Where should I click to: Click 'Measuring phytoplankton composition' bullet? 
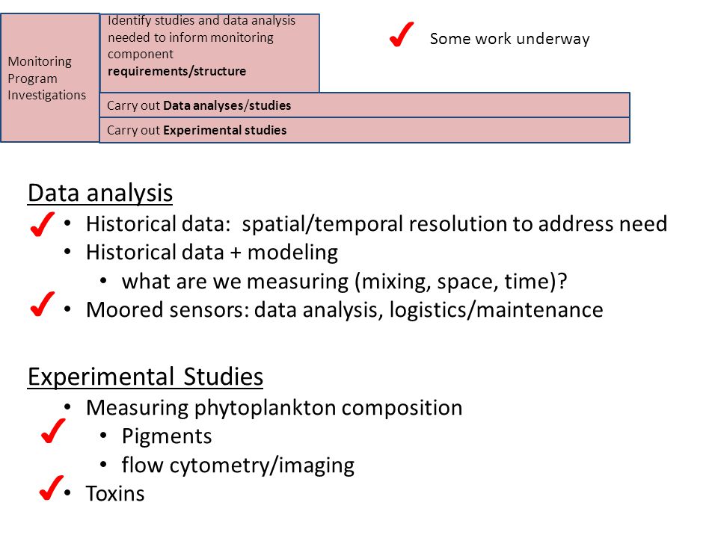click(x=274, y=408)
